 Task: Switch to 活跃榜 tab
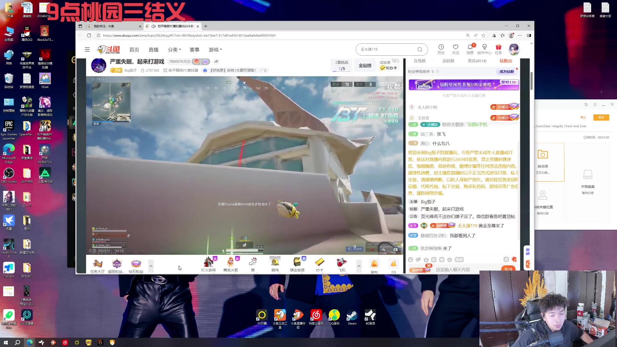[448, 61]
